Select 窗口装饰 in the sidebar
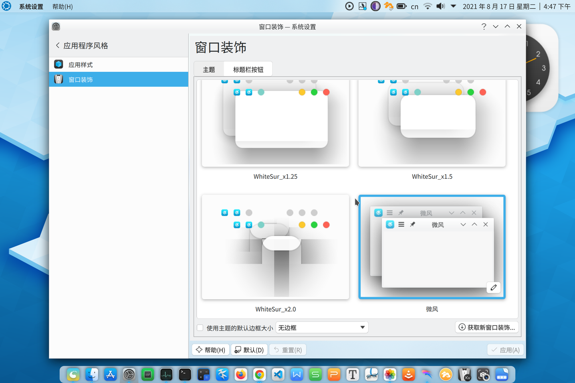575x383 pixels. (x=119, y=79)
